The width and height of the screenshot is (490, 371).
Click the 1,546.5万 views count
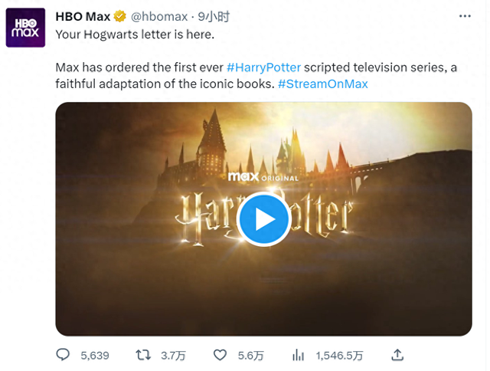(x=339, y=356)
